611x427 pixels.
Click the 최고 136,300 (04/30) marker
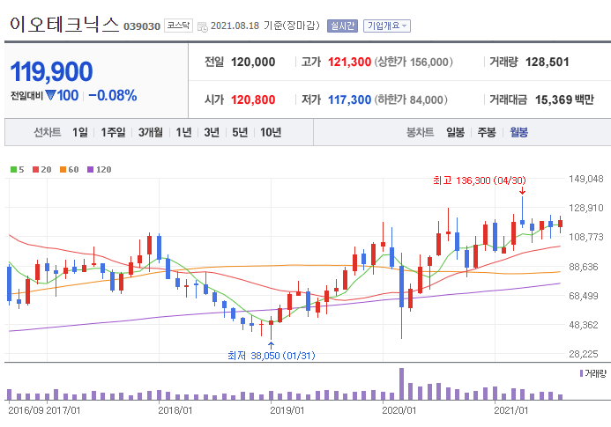pyautogui.click(x=480, y=180)
